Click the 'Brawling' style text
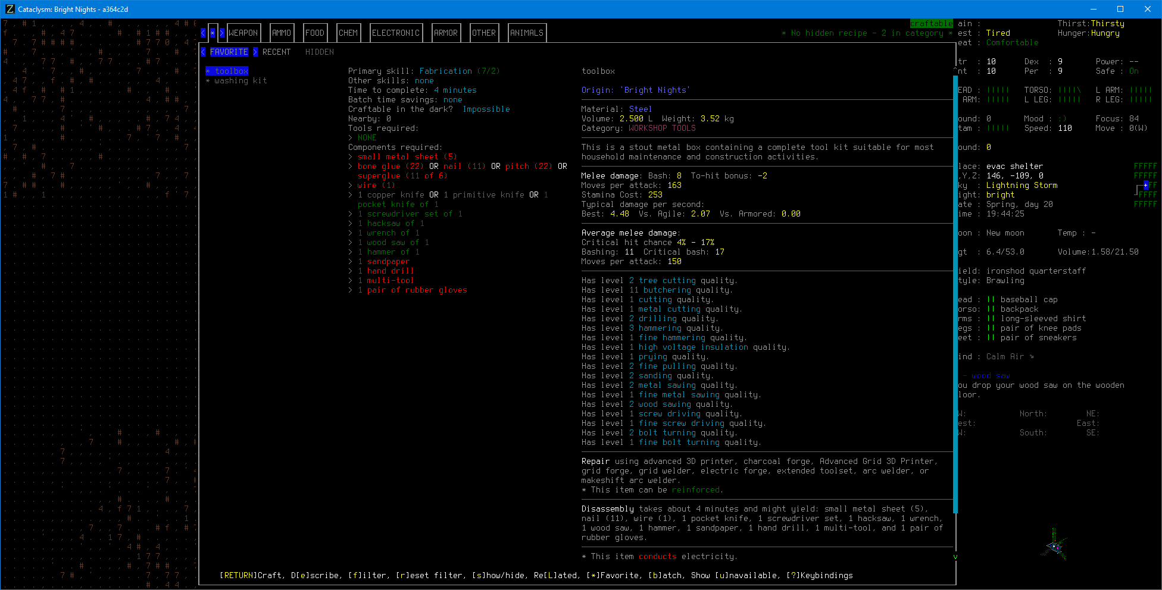The height and width of the screenshot is (590, 1162). pos(1005,280)
